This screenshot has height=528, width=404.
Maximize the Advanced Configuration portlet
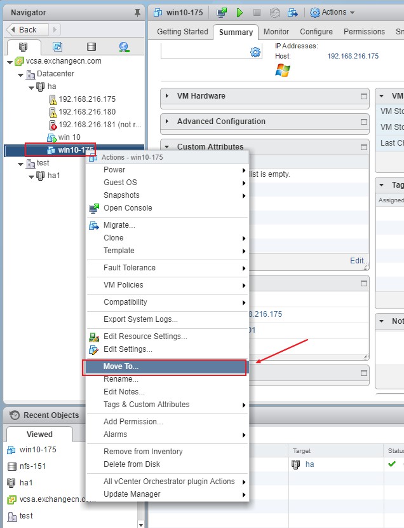pyautogui.click(x=364, y=122)
